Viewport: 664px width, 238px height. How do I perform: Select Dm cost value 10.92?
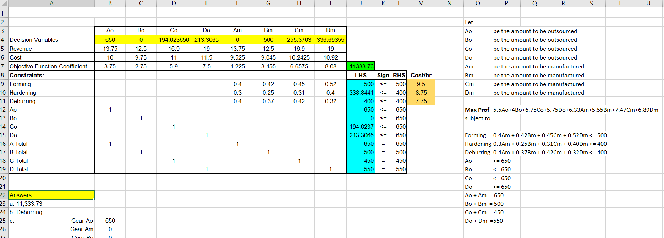click(330, 57)
